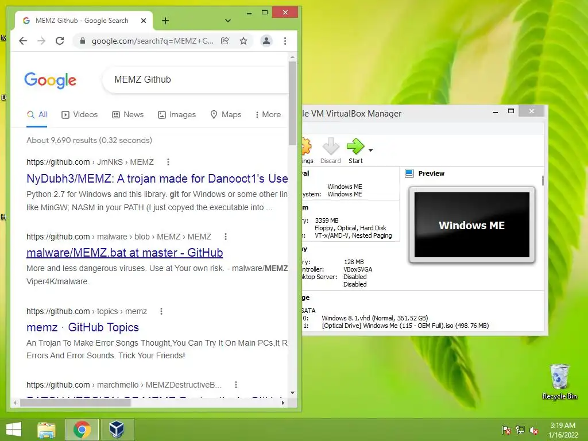Screen dimensions: 588x441
Task: Open network icon in system tray
Action: 520,430
